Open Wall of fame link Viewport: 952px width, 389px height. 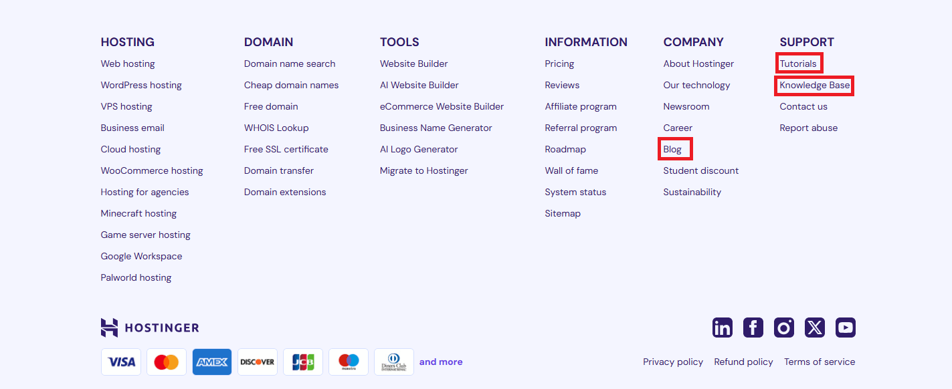click(x=572, y=170)
